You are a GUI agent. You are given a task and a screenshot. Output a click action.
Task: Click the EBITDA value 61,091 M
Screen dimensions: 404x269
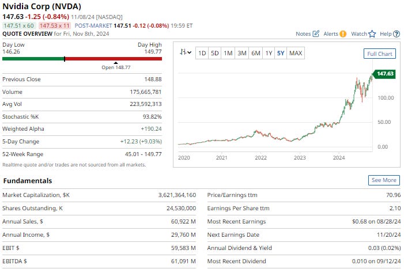coord(183,262)
